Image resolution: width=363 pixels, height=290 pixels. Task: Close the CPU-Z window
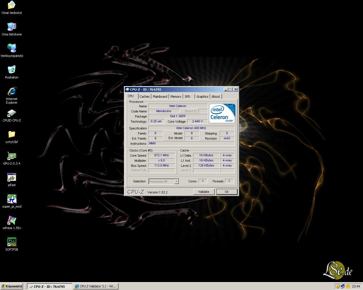pos(235,89)
